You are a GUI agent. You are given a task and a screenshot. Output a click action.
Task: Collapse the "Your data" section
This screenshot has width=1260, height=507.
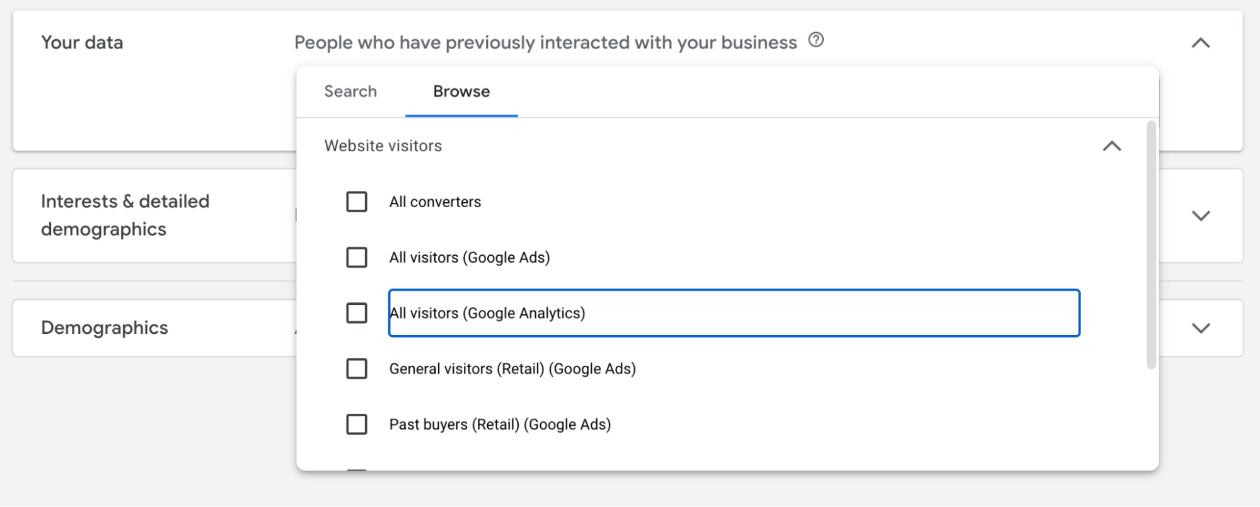[1201, 42]
